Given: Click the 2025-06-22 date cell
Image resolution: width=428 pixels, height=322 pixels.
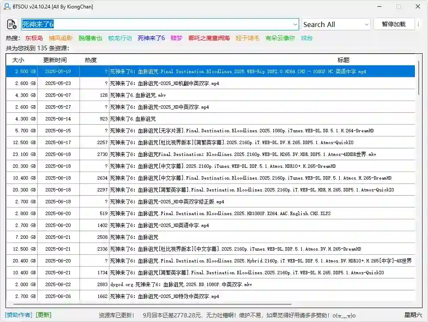Looking at the screenshot, I should point(58,284).
